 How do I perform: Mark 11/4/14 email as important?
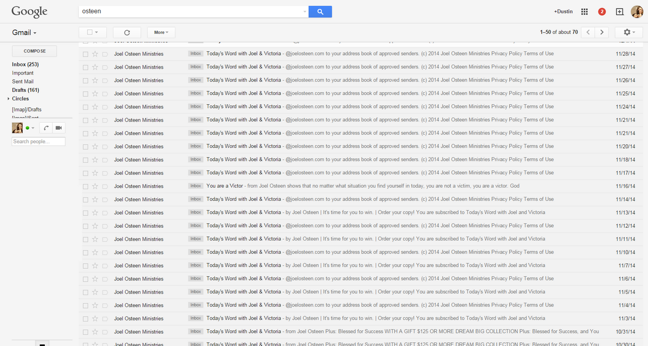105,306
